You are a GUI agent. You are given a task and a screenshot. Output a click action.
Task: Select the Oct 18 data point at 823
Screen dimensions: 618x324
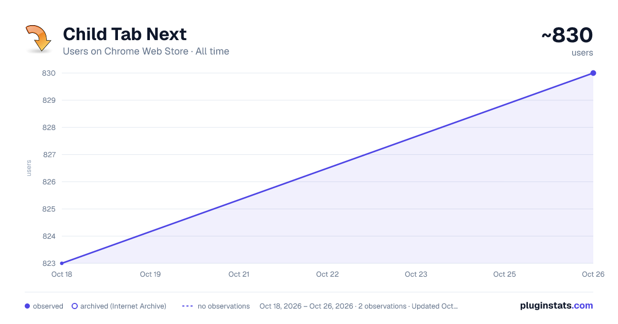pos(62,263)
